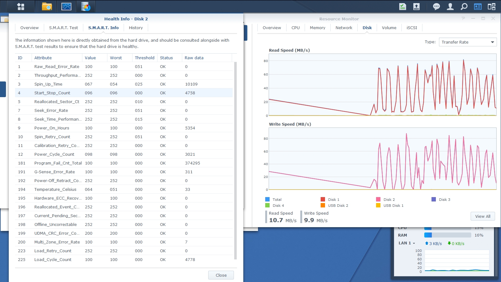Sort by the ID column header
This screenshot has height=282, width=501.
coord(23,58)
